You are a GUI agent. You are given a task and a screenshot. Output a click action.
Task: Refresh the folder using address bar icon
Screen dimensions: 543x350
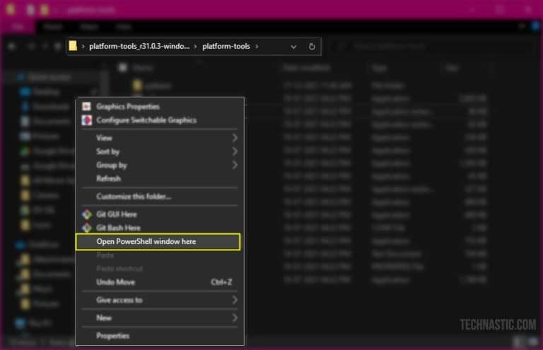click(312, 47)
